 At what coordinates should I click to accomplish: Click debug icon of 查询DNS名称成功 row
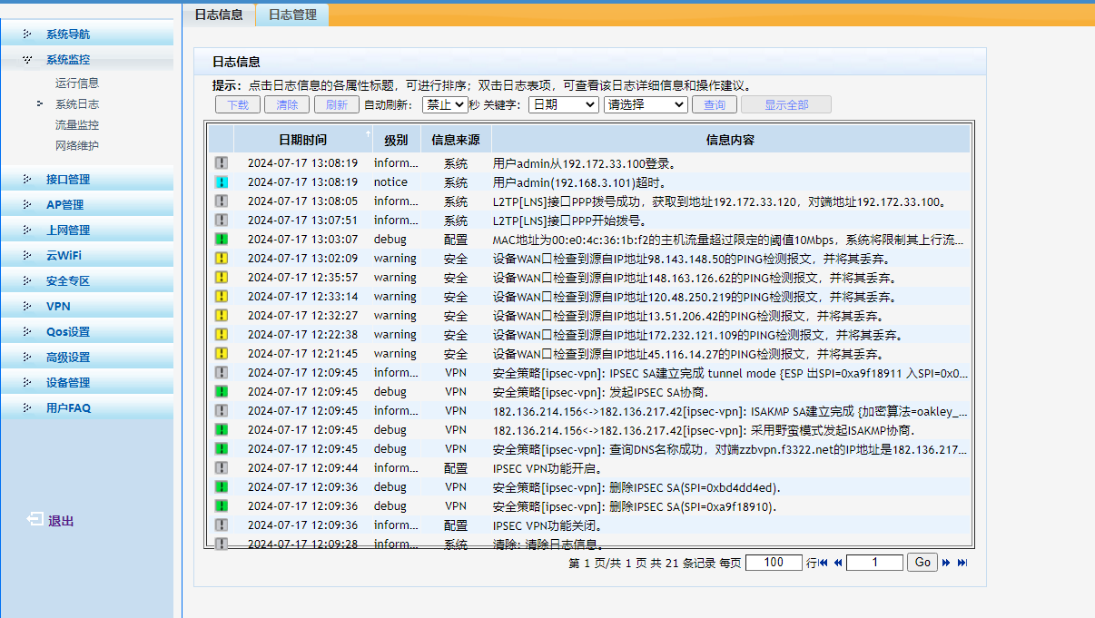[222, 449]
